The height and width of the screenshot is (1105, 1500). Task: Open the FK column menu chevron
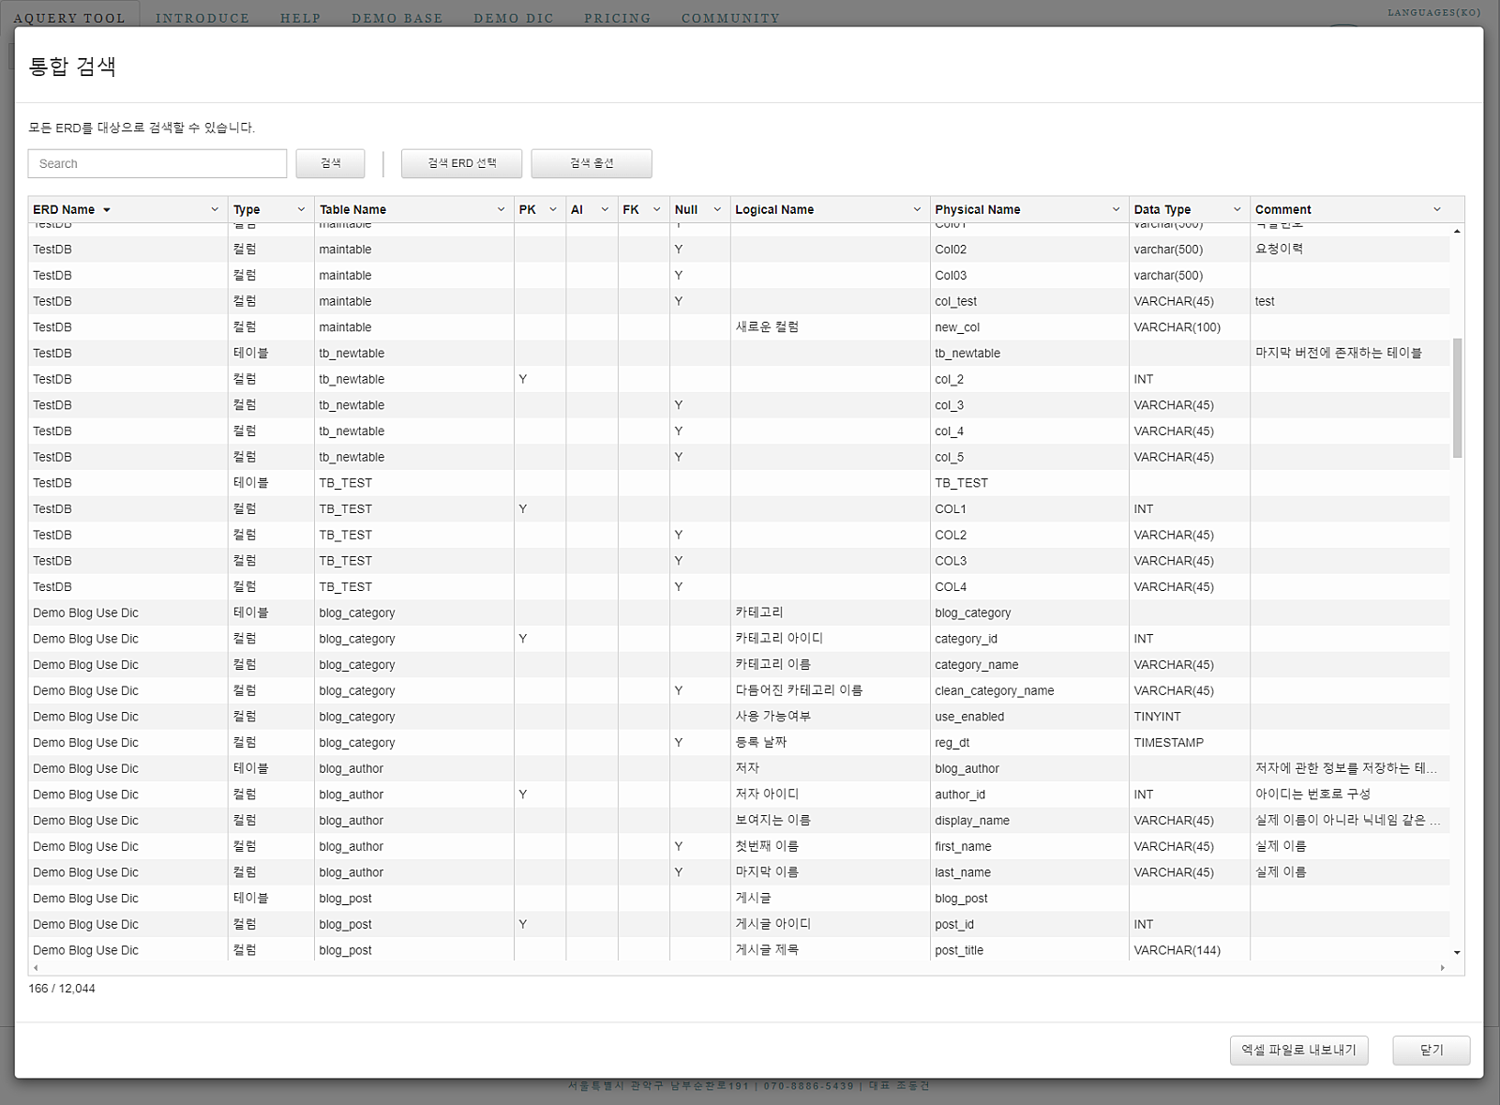click(x=656, y=210)
